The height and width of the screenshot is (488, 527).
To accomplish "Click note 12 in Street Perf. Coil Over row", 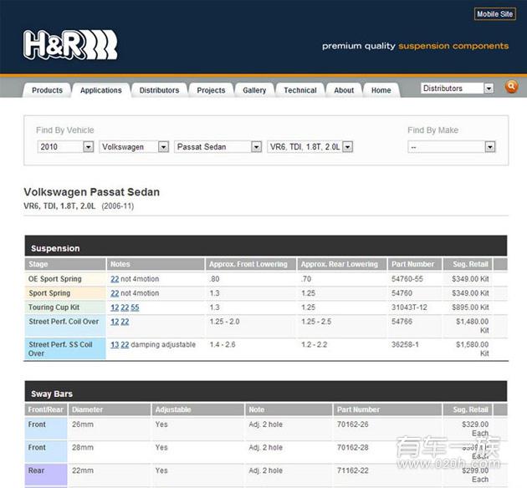I will point(115,322).
